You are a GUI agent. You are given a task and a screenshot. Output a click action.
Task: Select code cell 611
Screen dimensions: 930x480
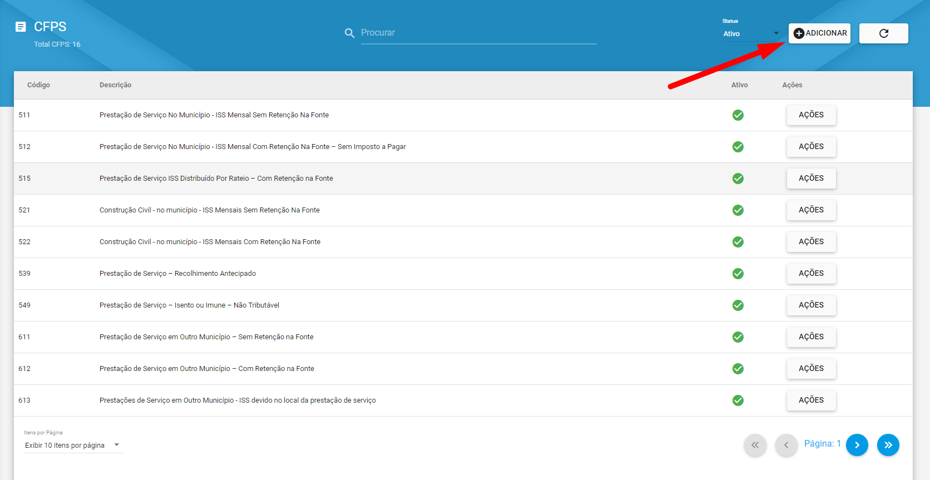point(24,337)
